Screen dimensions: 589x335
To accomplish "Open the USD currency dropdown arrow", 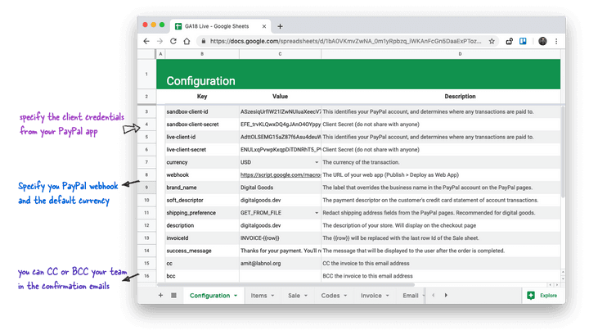I will point(317,162).
